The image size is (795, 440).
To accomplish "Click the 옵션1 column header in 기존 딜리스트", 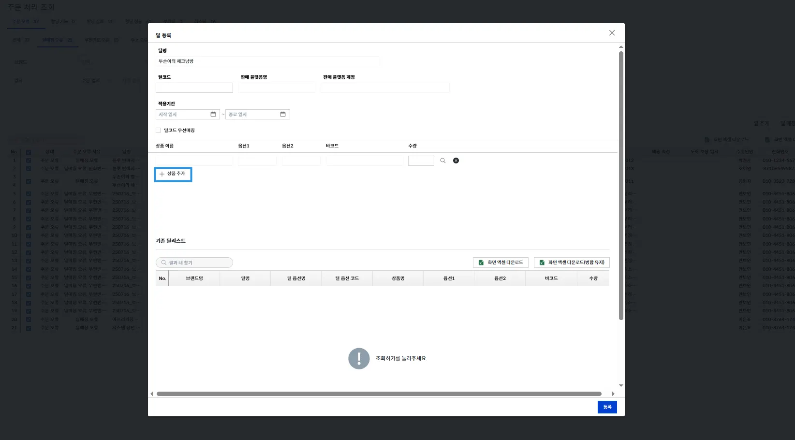I will coord(449,279).
